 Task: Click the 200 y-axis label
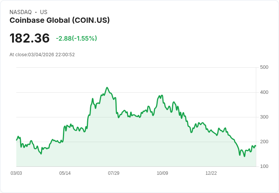(x=264, y=142)
